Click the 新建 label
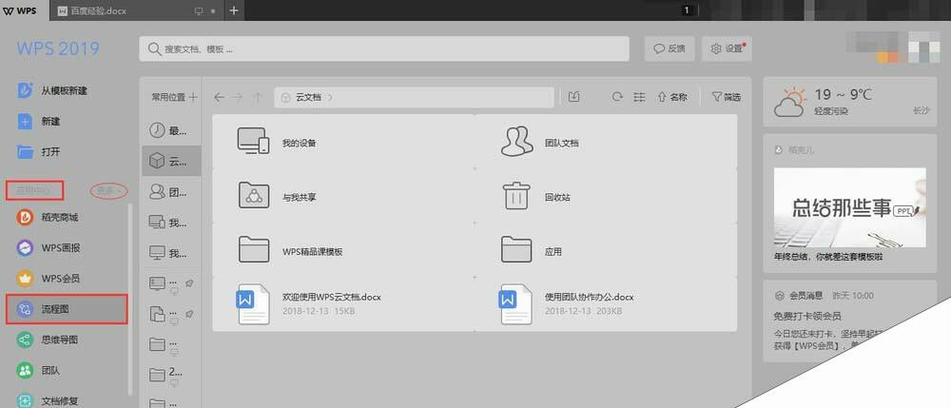 coord(51,121)
